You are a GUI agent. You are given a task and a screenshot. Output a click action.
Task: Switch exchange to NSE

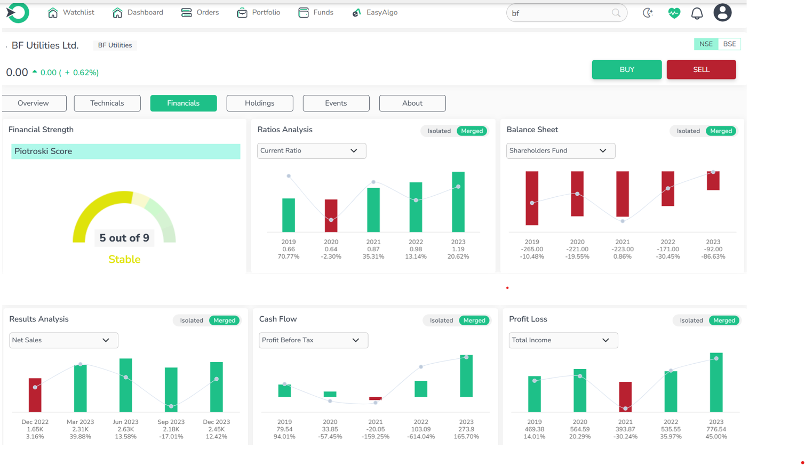(x=706, y=44)
